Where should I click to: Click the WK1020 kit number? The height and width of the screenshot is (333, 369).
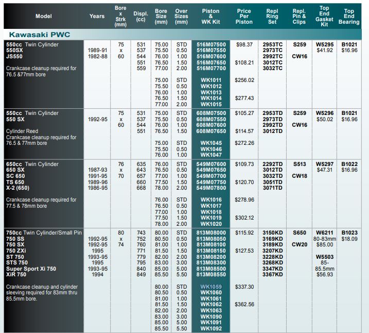point(211,224)
